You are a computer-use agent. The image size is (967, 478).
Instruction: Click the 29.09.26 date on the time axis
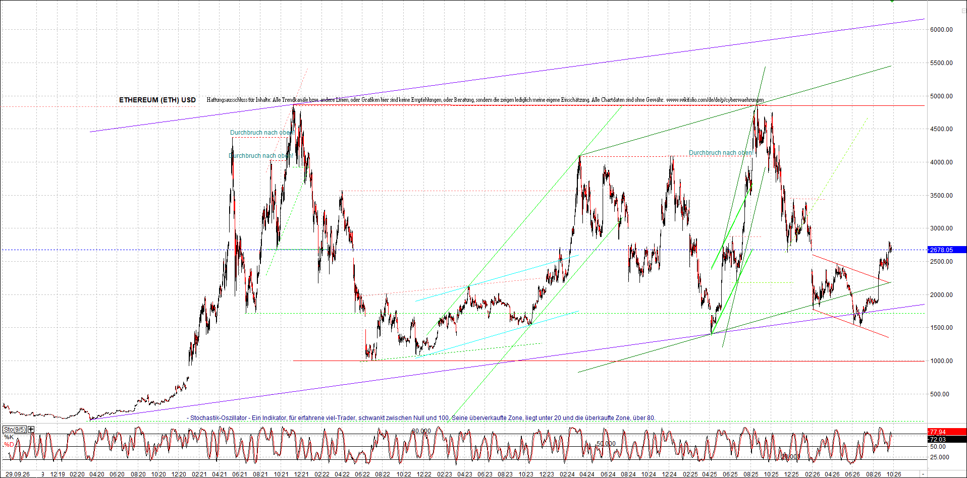click(18, 474)
